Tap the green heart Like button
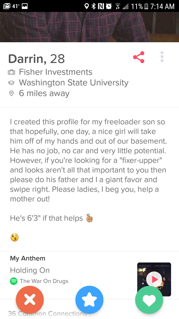Viewport: 179px width, 319px height. tap(149, 300)
